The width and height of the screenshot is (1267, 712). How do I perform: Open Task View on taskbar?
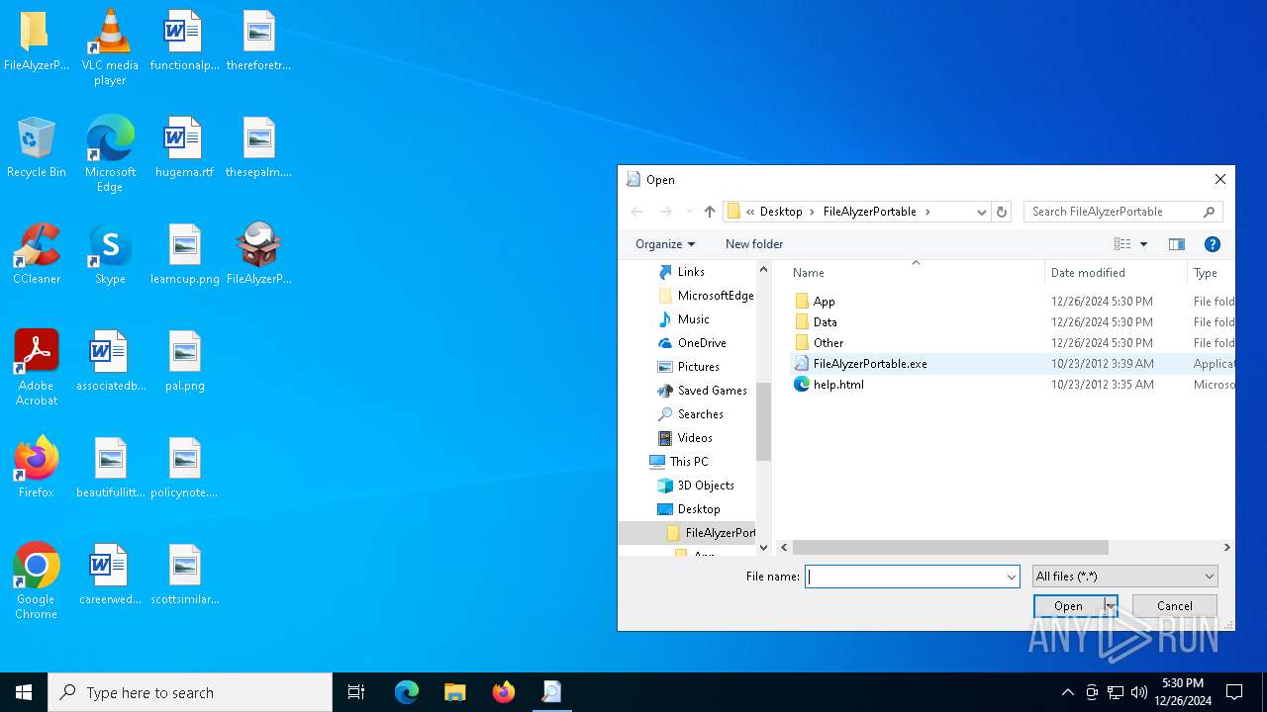pos(356,692)
